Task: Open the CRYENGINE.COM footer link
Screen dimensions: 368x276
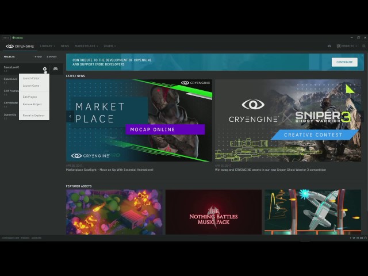Action: click(10, 238)
